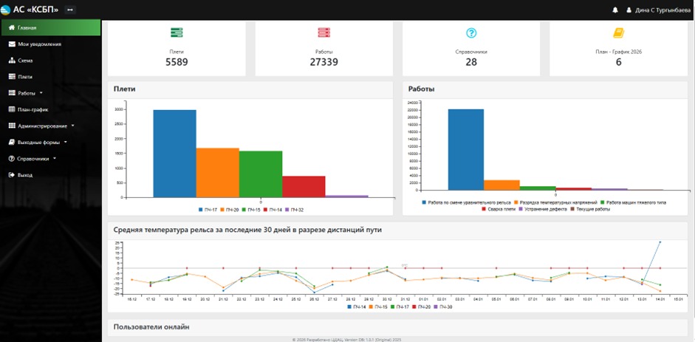Click the blue ПЧ-17 bar in Плети chart
Screen dimensions: 695x342
click(174, 154)
